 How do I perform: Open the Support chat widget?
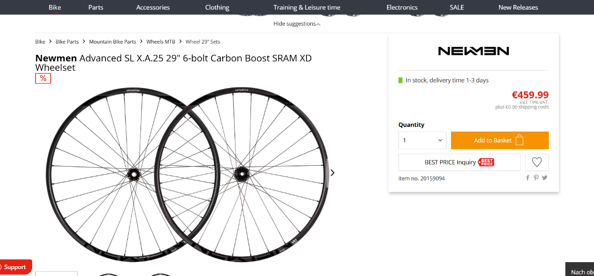(x=15, y=267)
